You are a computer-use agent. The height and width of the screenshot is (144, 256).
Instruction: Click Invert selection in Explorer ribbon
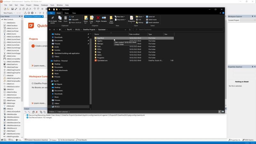153,22
